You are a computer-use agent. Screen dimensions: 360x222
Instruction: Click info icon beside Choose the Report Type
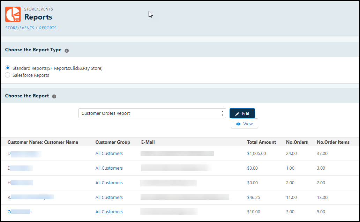pos(67,50)
